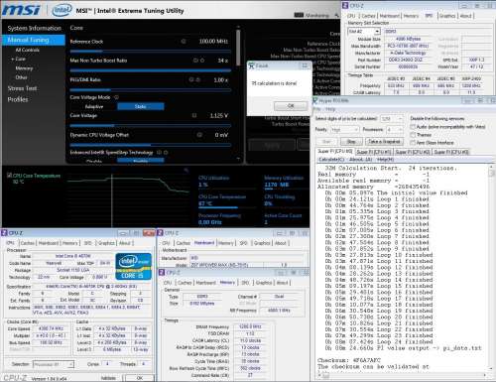Switch to Super PI CPU #3 tab

(x=451, y=152)
